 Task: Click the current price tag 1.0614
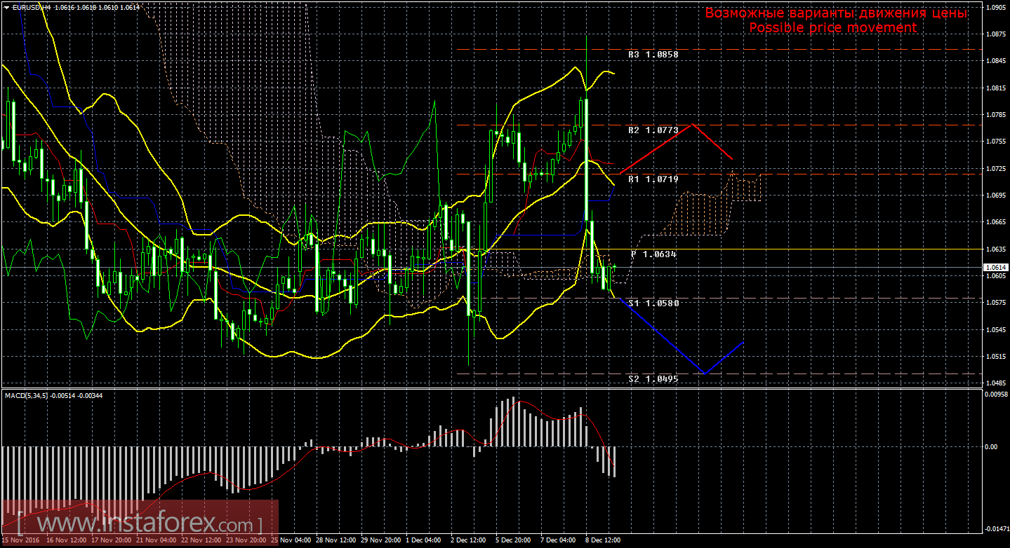click(995, 268)
